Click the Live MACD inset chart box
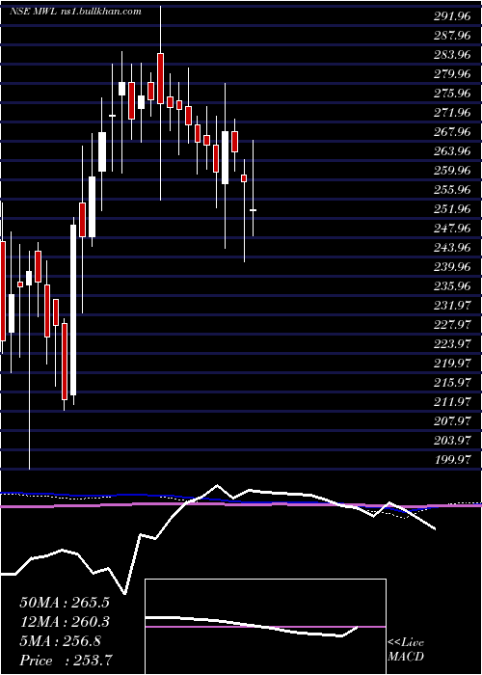The image size is (482, 675). point(265,627)
